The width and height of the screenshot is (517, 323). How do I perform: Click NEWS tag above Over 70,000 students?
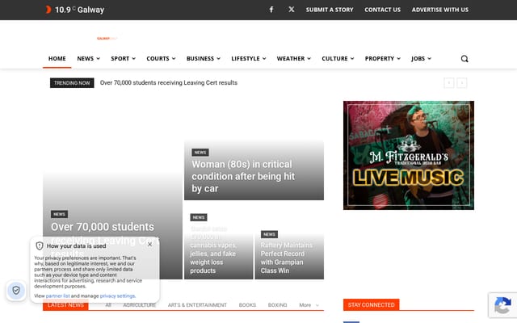tap(59, 214)
